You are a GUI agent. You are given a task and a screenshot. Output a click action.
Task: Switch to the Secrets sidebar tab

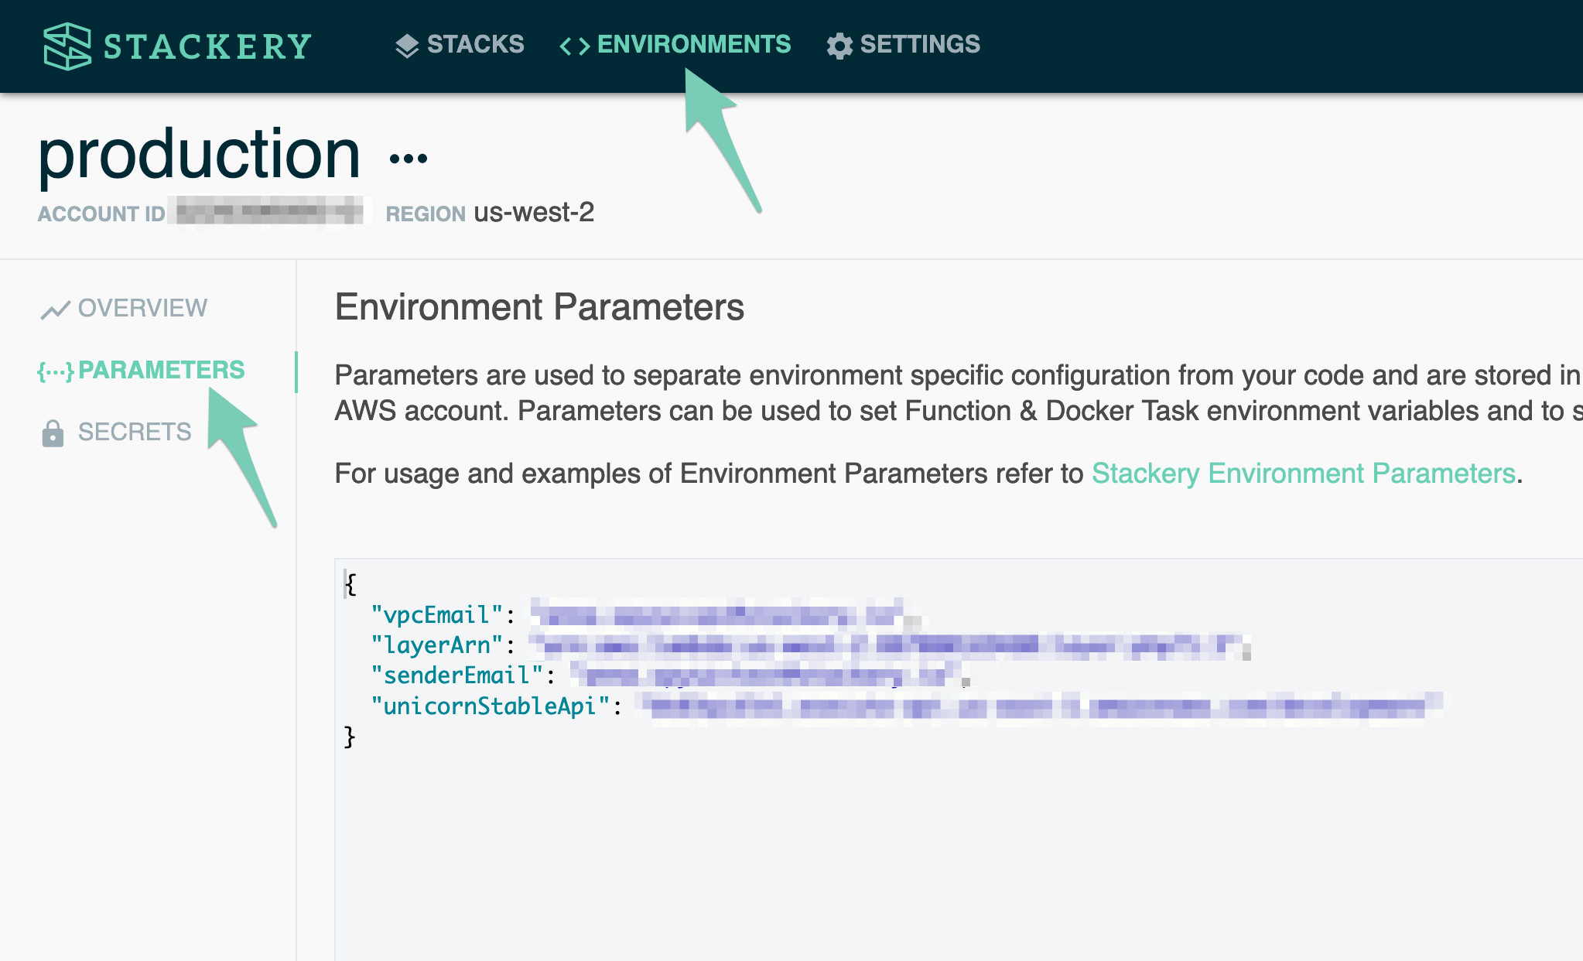tap(135, 432)
